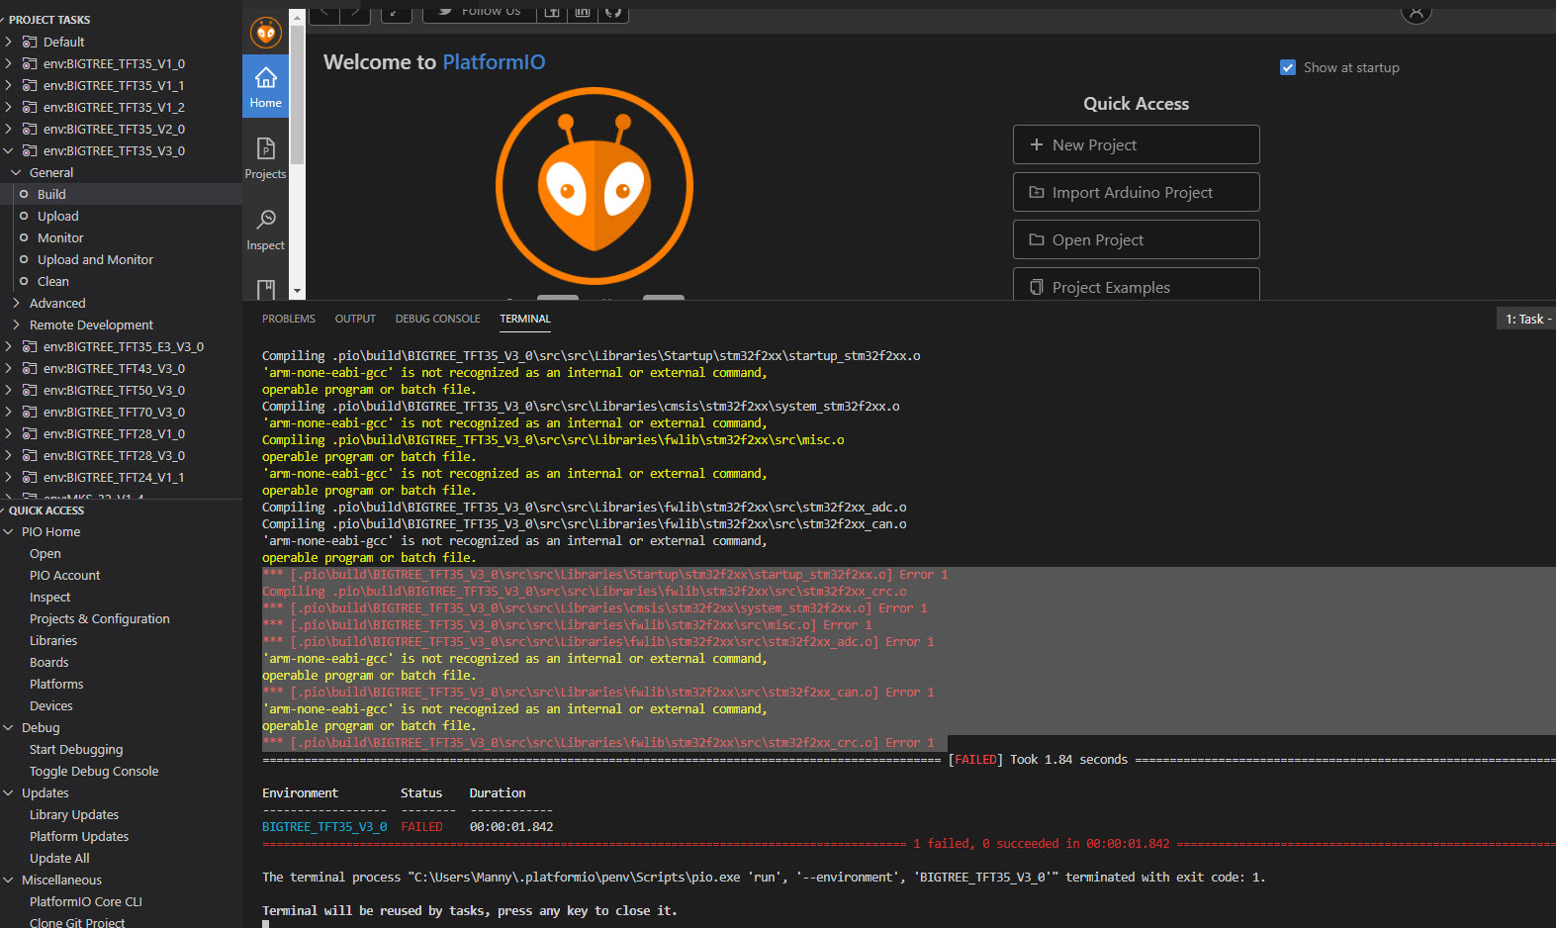Select the TERMINAL tab
The height and width of the screenshot is (928, 1556).
524,319
